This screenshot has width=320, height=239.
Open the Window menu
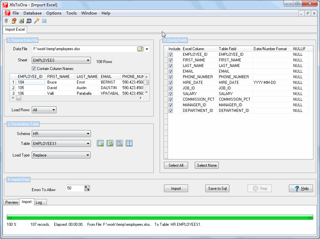pyautogui.click(x=89, y=13)
